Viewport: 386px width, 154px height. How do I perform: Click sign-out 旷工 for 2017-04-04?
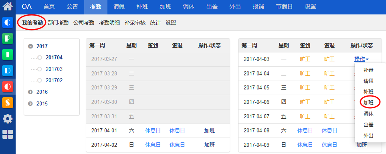pyautogui.click(x=329, y=73)
